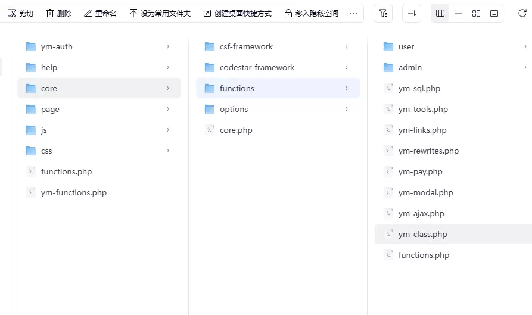This screenshot has width=532, height=315.
Task: Click the ym-ajax.php file icon
Action: [388, 213]
